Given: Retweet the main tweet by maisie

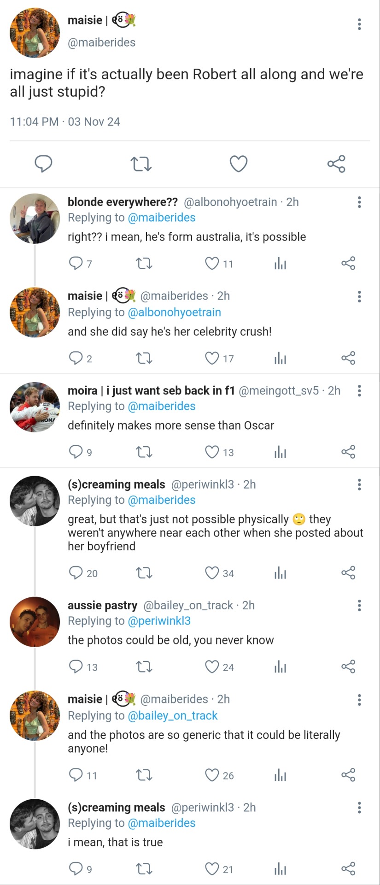Looking at the screenshot, I should (140, 164).
